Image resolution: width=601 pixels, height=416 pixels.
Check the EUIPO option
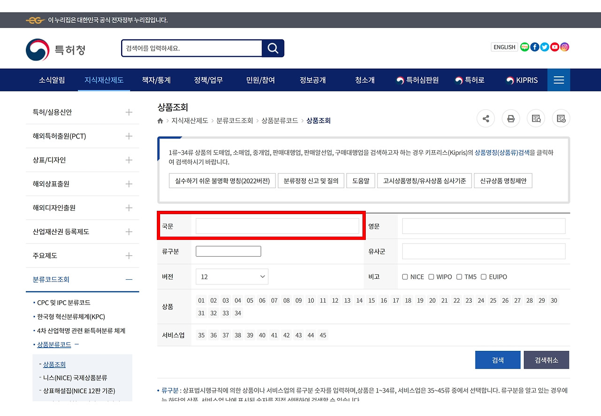pyautogui.click(x=484, y=276)
